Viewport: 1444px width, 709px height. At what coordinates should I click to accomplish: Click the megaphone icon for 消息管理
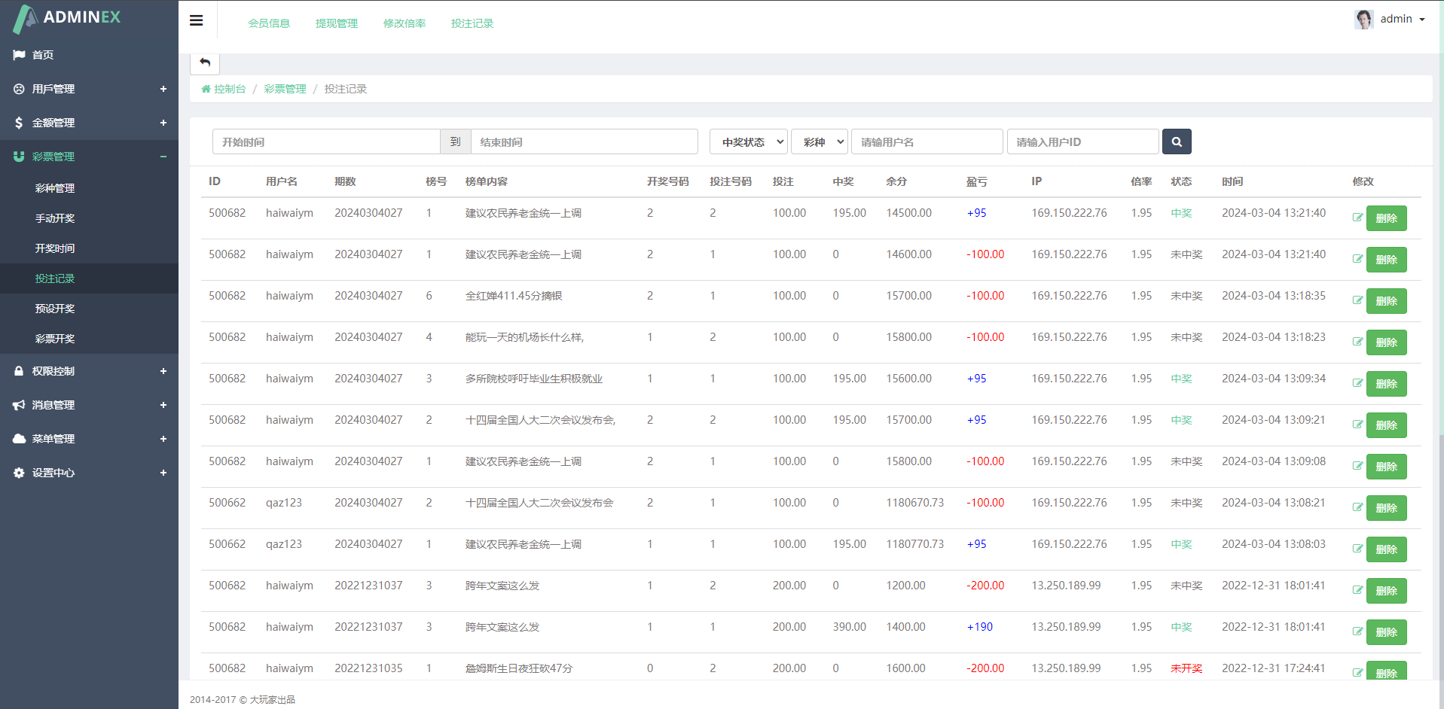coord(18,405)
